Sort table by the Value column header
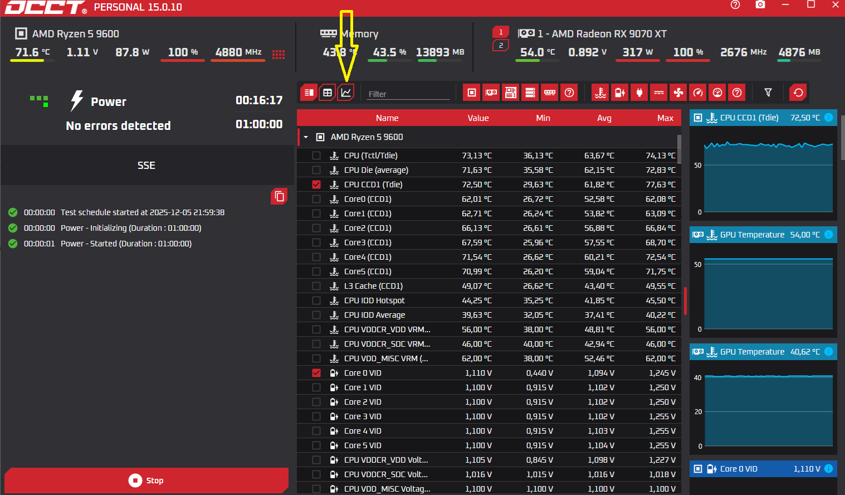 tap(478, 118)
